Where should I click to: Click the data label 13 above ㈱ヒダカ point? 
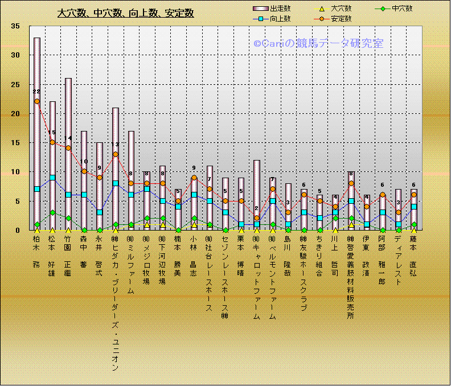(116, 145)
